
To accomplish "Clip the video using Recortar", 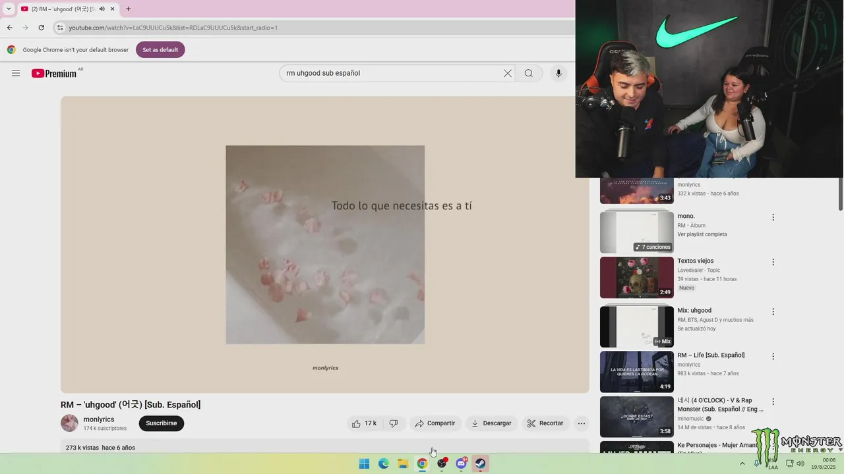I will (x=545, y=423).
